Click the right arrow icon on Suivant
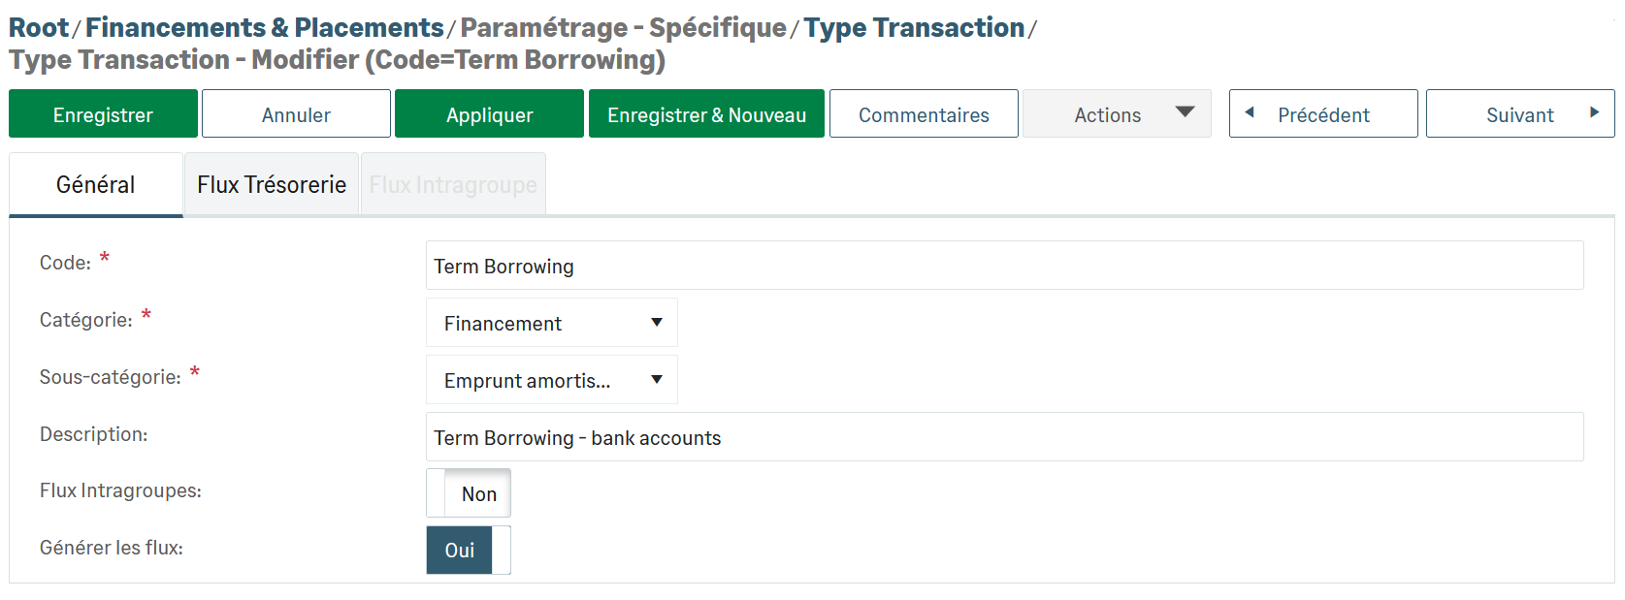The image size is (1625, 600). coord(1594,113)
